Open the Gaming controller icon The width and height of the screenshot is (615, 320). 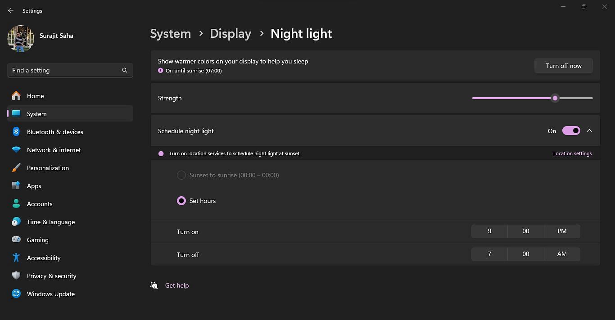pos(16,240)
